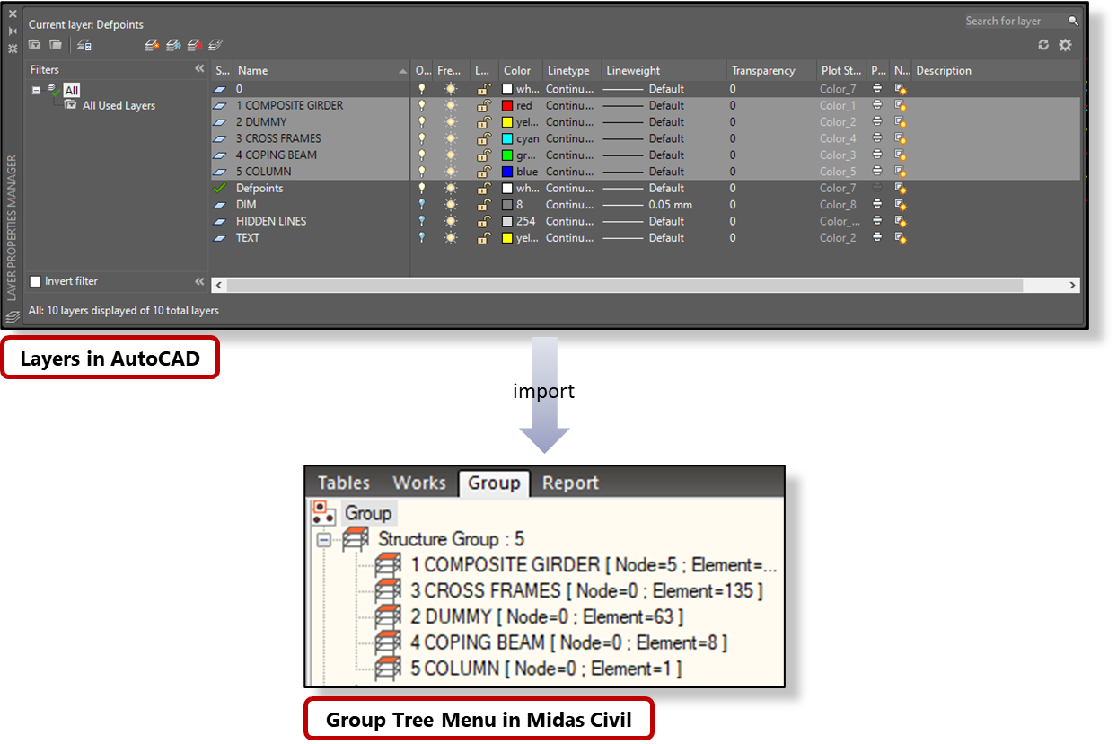Toggle the light bulb for the DIM layer
This screenshot has width=1117, height=744.
click(x=421, y=204)
